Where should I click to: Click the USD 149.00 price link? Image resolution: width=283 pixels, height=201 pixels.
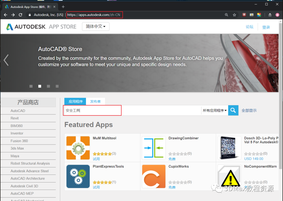pos(254,159)
